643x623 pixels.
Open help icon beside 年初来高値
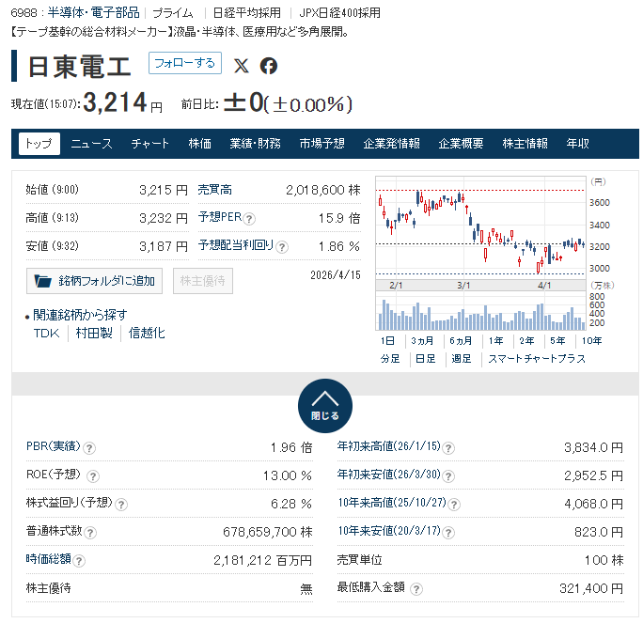click(448, 448)
